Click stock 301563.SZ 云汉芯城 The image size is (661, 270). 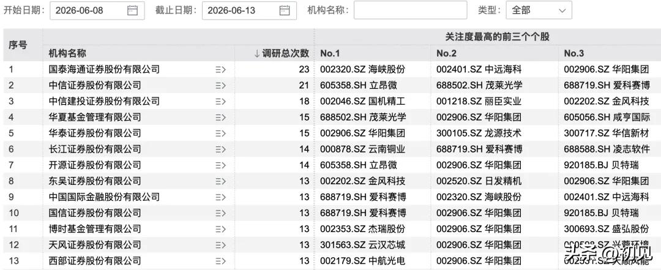(x=362, y=245)
